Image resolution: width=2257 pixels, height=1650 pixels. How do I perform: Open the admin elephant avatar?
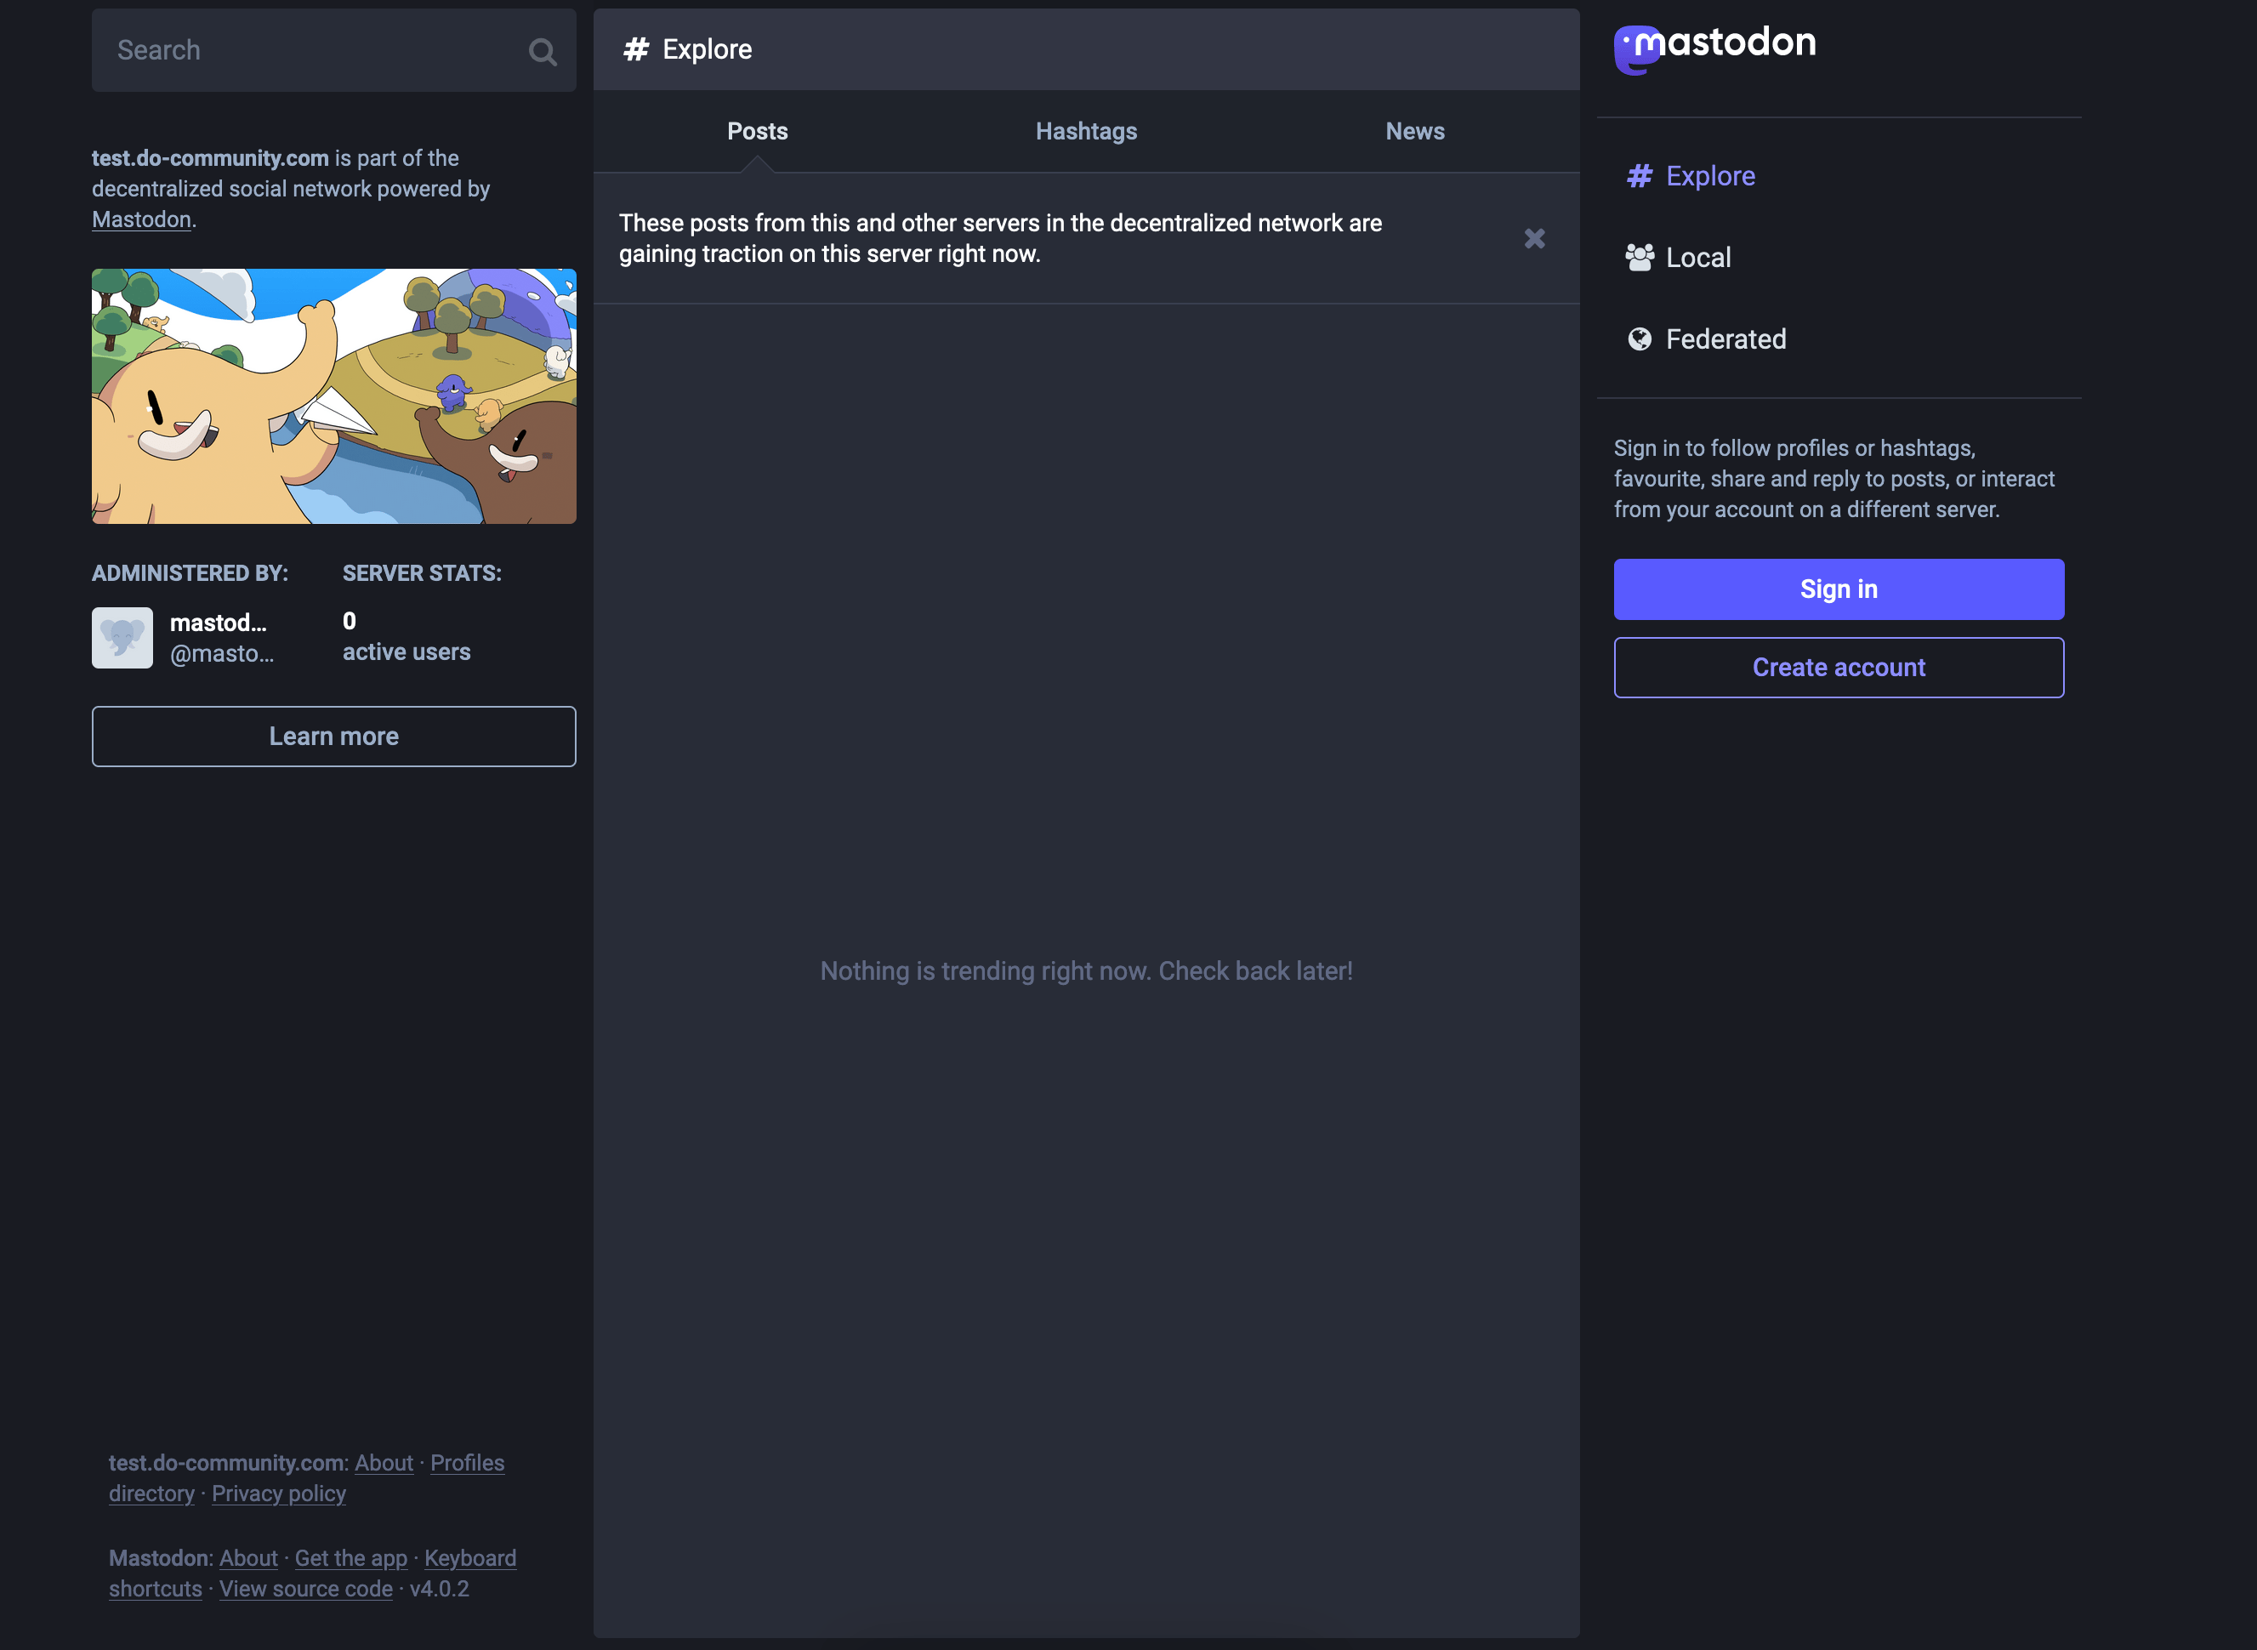(122, 637)
